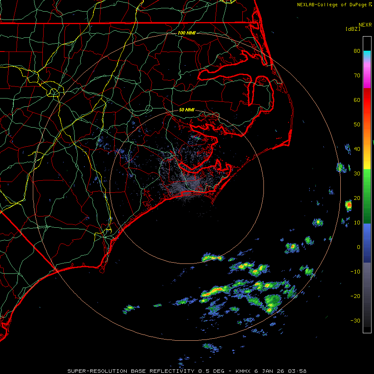
Task: Click the [dBZ] legend unit label
Action: (x=353, y=29)
